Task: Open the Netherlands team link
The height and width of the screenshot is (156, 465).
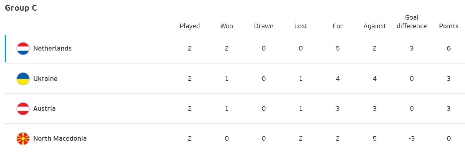Action: 53,49
